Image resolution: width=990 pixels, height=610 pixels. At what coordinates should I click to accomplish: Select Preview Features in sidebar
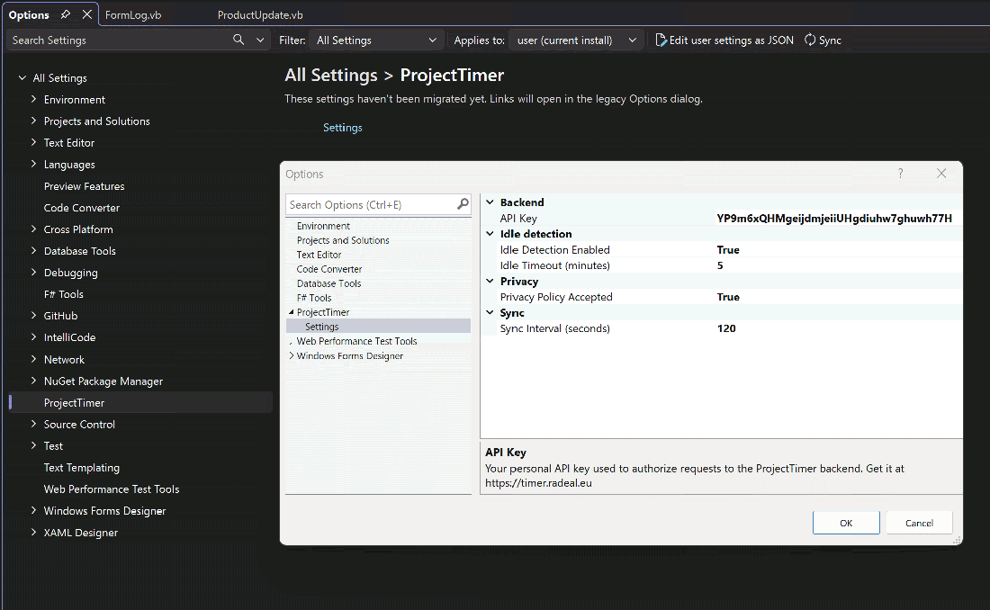tap(84, 186)
